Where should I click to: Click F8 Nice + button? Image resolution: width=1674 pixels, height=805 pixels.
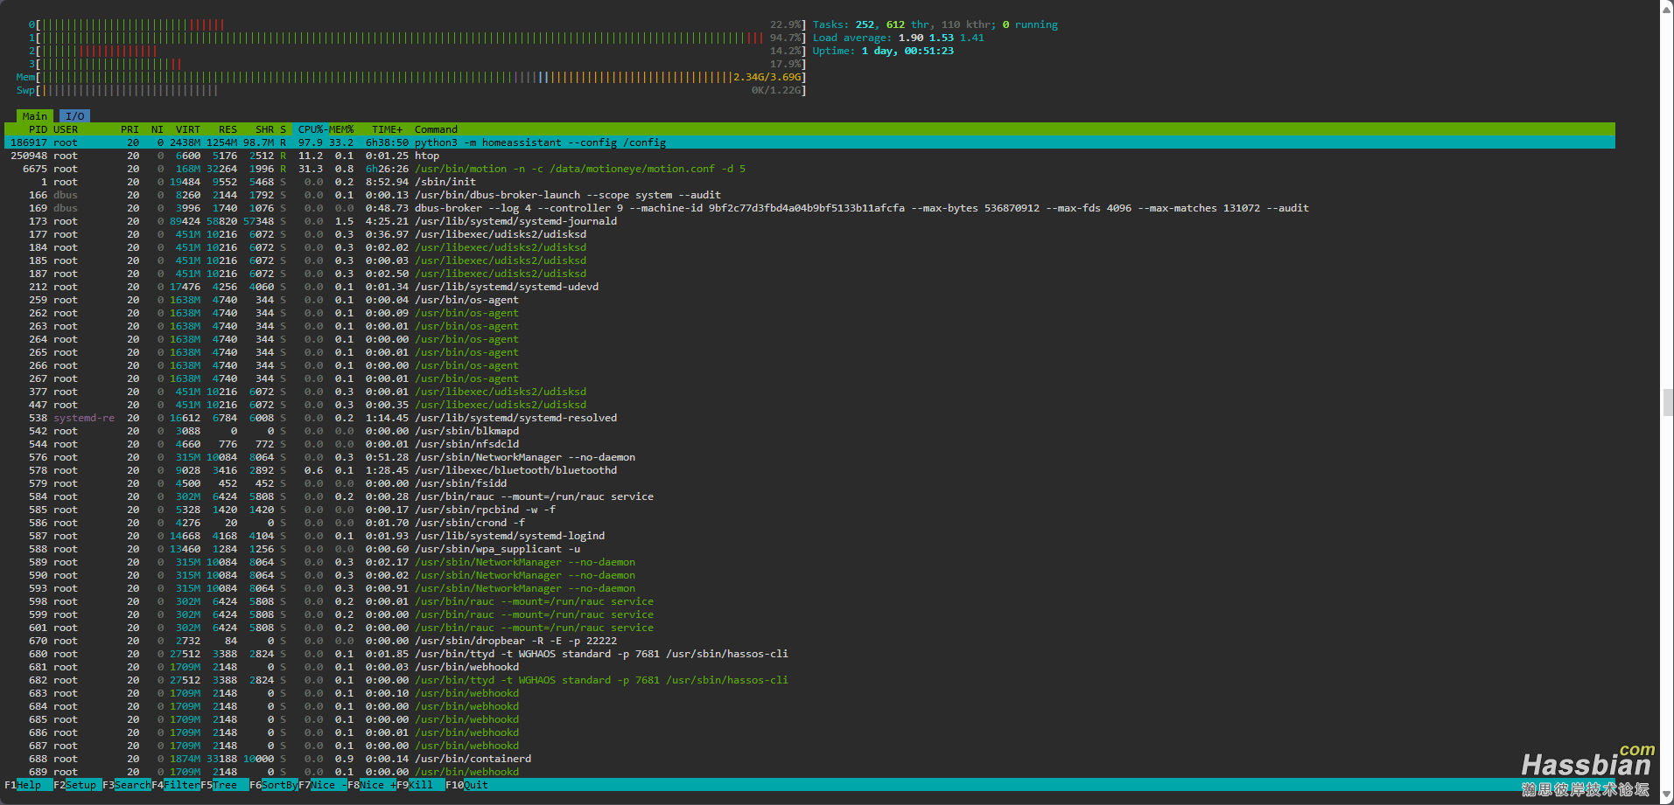[372, 785]
